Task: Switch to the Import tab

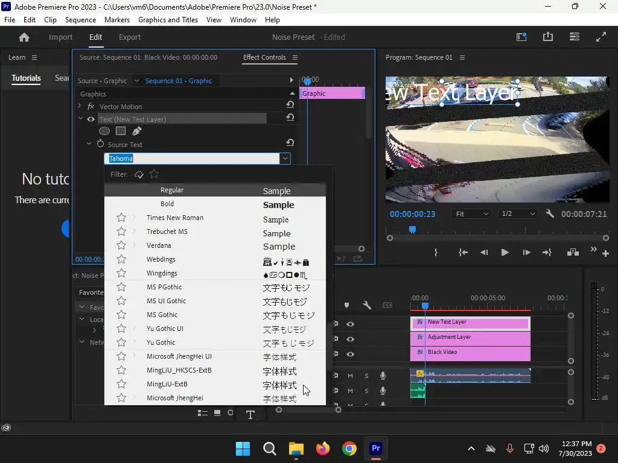Action: coord(61,37)
